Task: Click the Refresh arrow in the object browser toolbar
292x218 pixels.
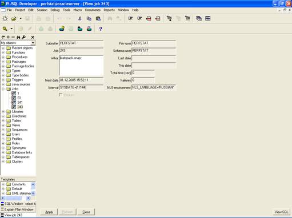Action: coord(3,37)
